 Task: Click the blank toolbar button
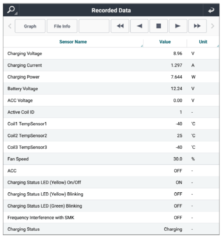pyautogui.click(x=94, y=26)
